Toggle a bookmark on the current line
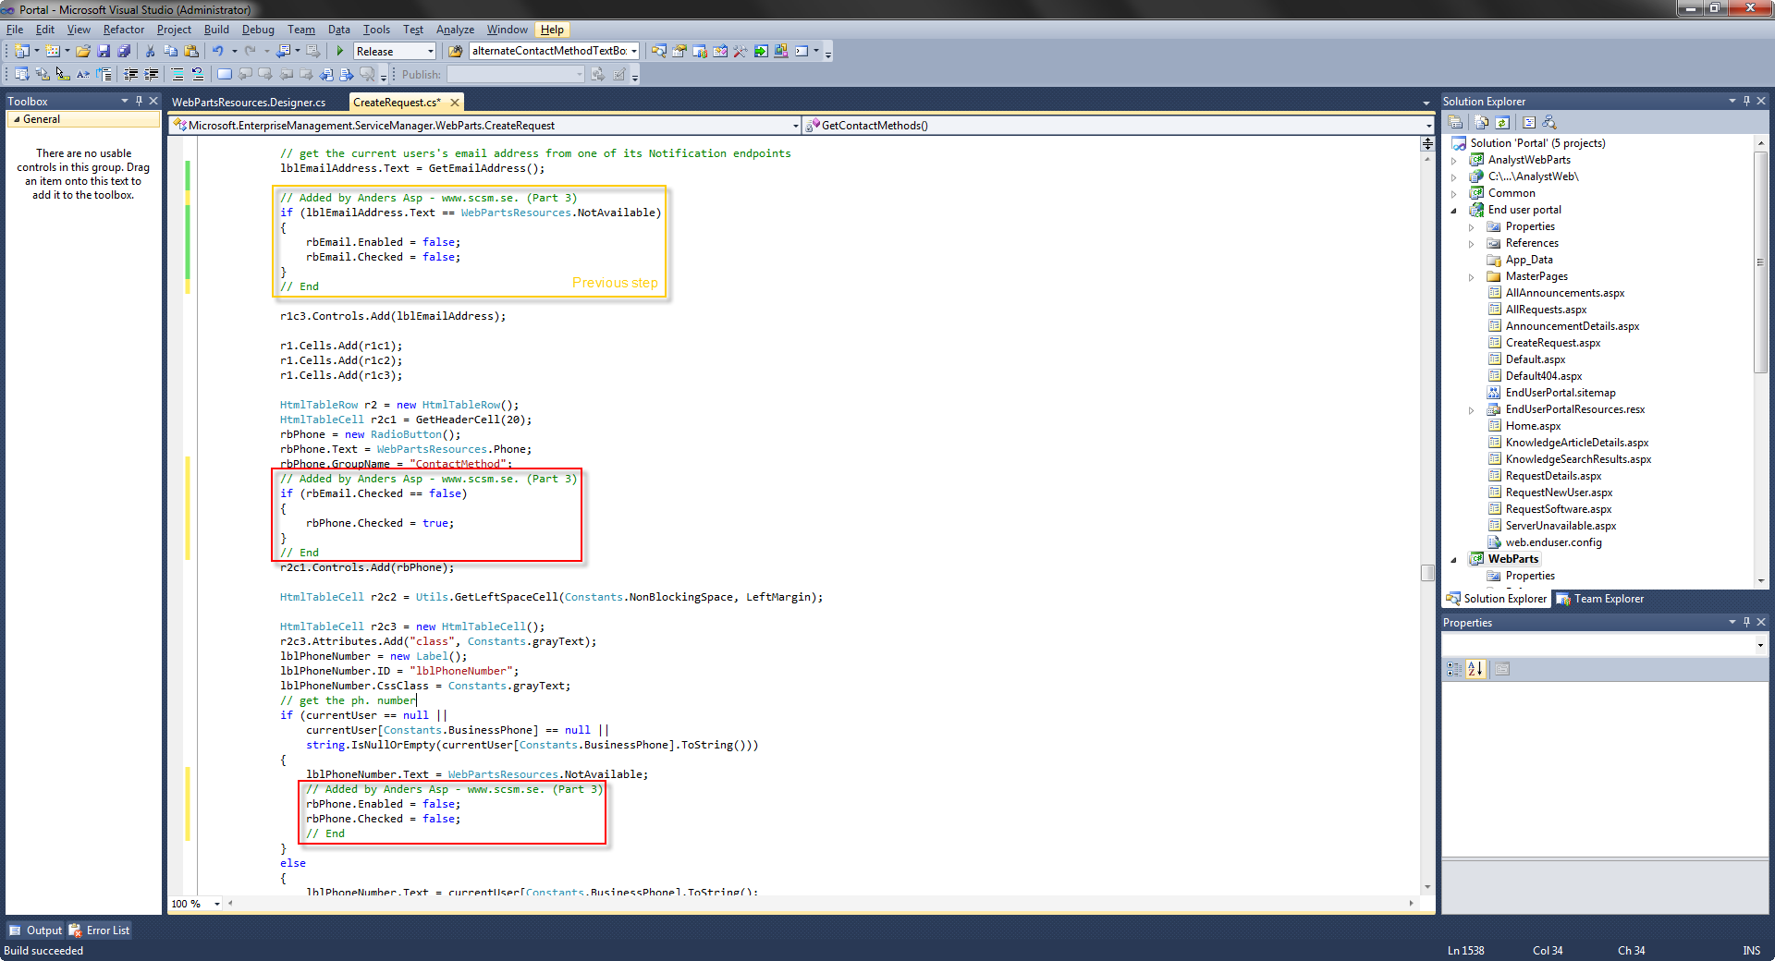The image size is (1775, 961). coord(225,74)
